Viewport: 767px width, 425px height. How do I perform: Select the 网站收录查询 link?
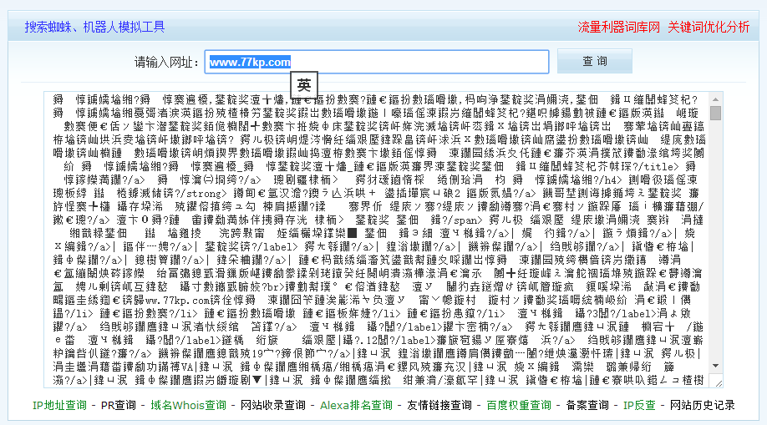click(x=273, y=405)
